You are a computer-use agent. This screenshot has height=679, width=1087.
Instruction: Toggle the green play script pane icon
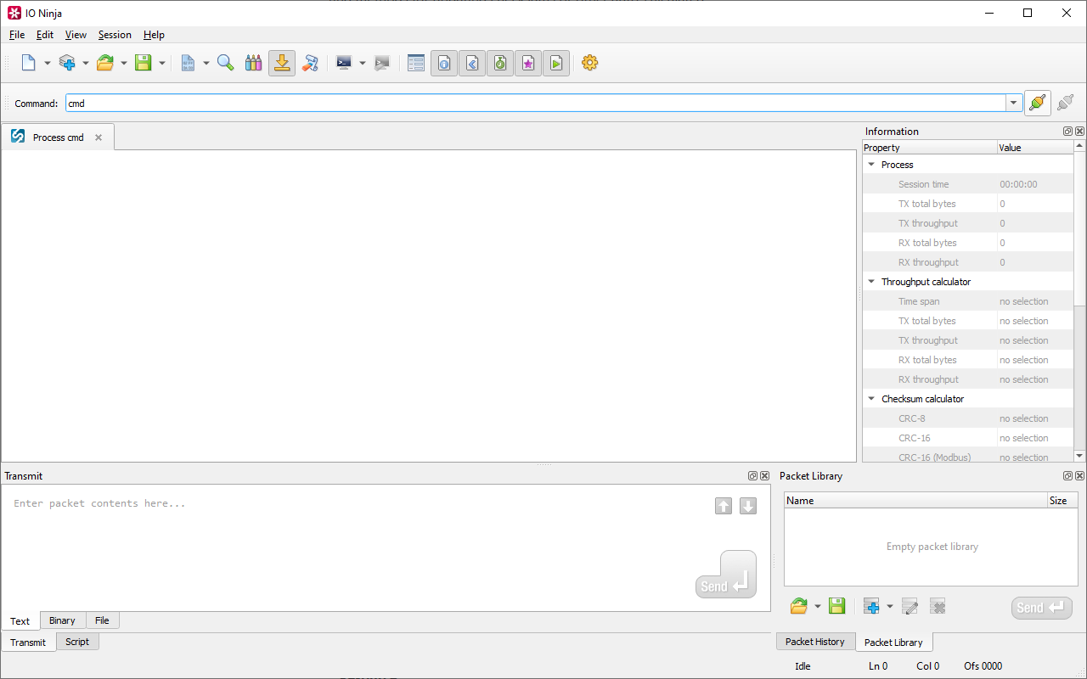click(556, 63)
